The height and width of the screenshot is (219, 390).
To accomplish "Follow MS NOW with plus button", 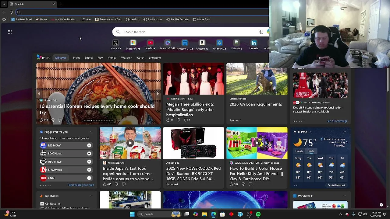I will [89, 145].
